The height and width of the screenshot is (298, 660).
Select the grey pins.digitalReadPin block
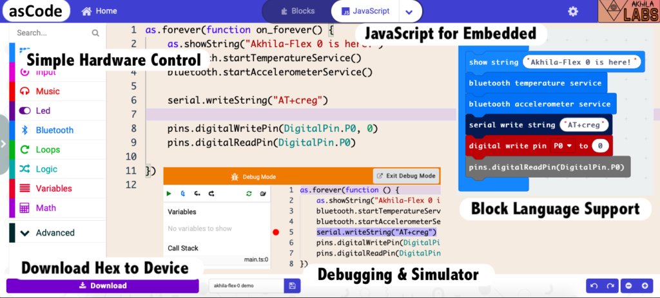pyautogui.click(x=549, y=167)
